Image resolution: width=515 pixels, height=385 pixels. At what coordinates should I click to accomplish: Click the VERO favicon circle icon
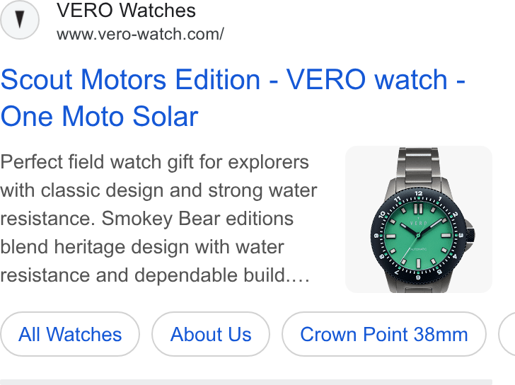tap(20, 20)
